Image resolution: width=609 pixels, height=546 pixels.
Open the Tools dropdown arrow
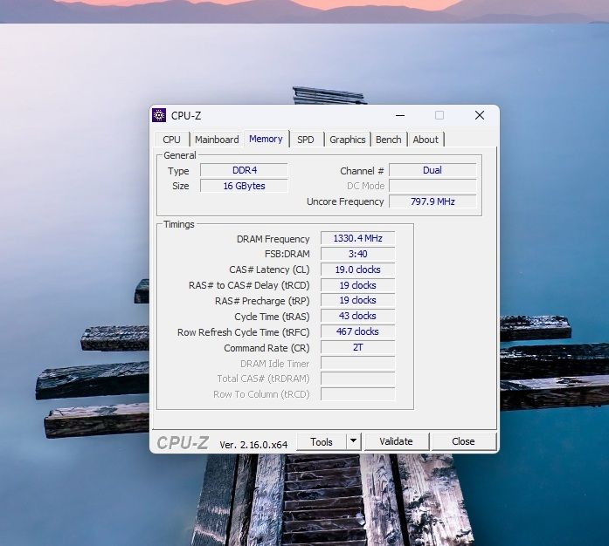click(353, 441)
